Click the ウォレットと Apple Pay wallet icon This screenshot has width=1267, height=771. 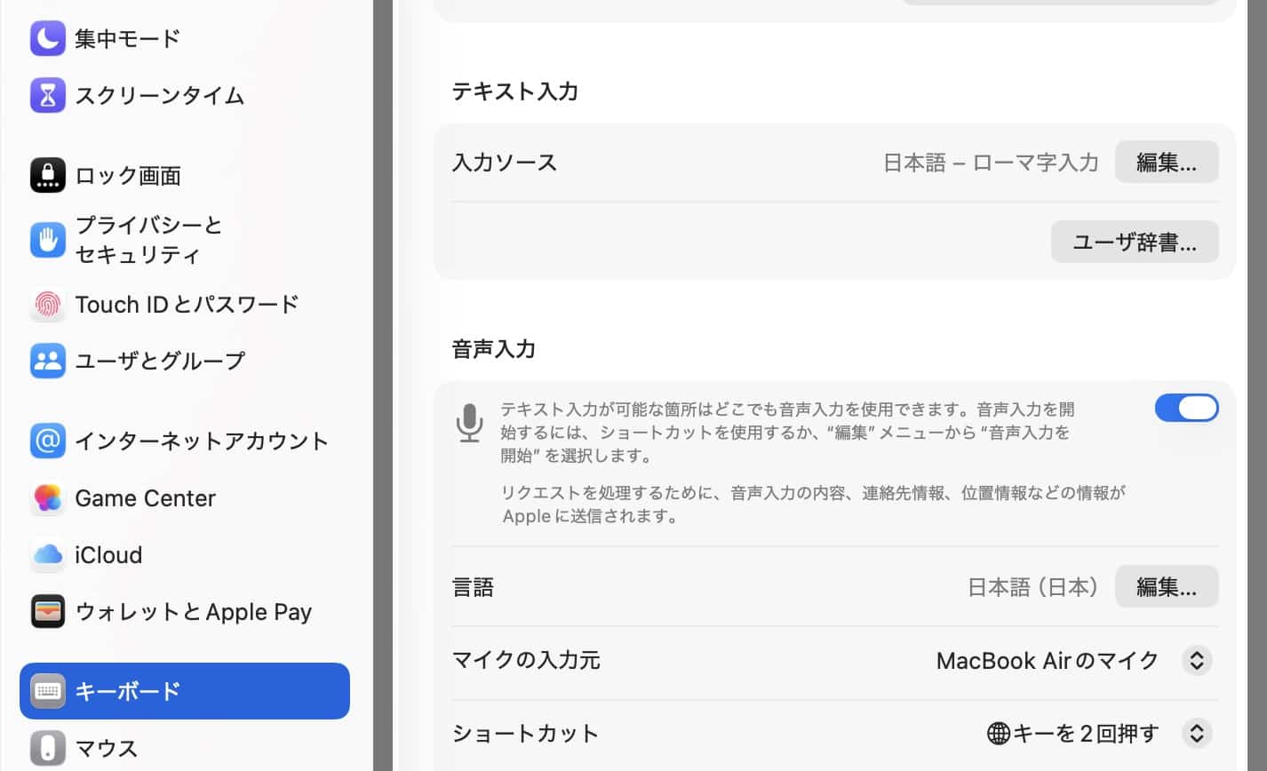coord(48,612)
